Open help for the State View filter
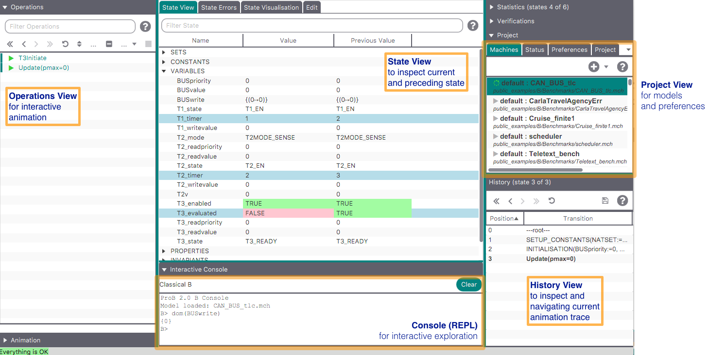Image resolution: width=708 pixels, height=355 pixels. pyautogui.click(x=472, y=26)
